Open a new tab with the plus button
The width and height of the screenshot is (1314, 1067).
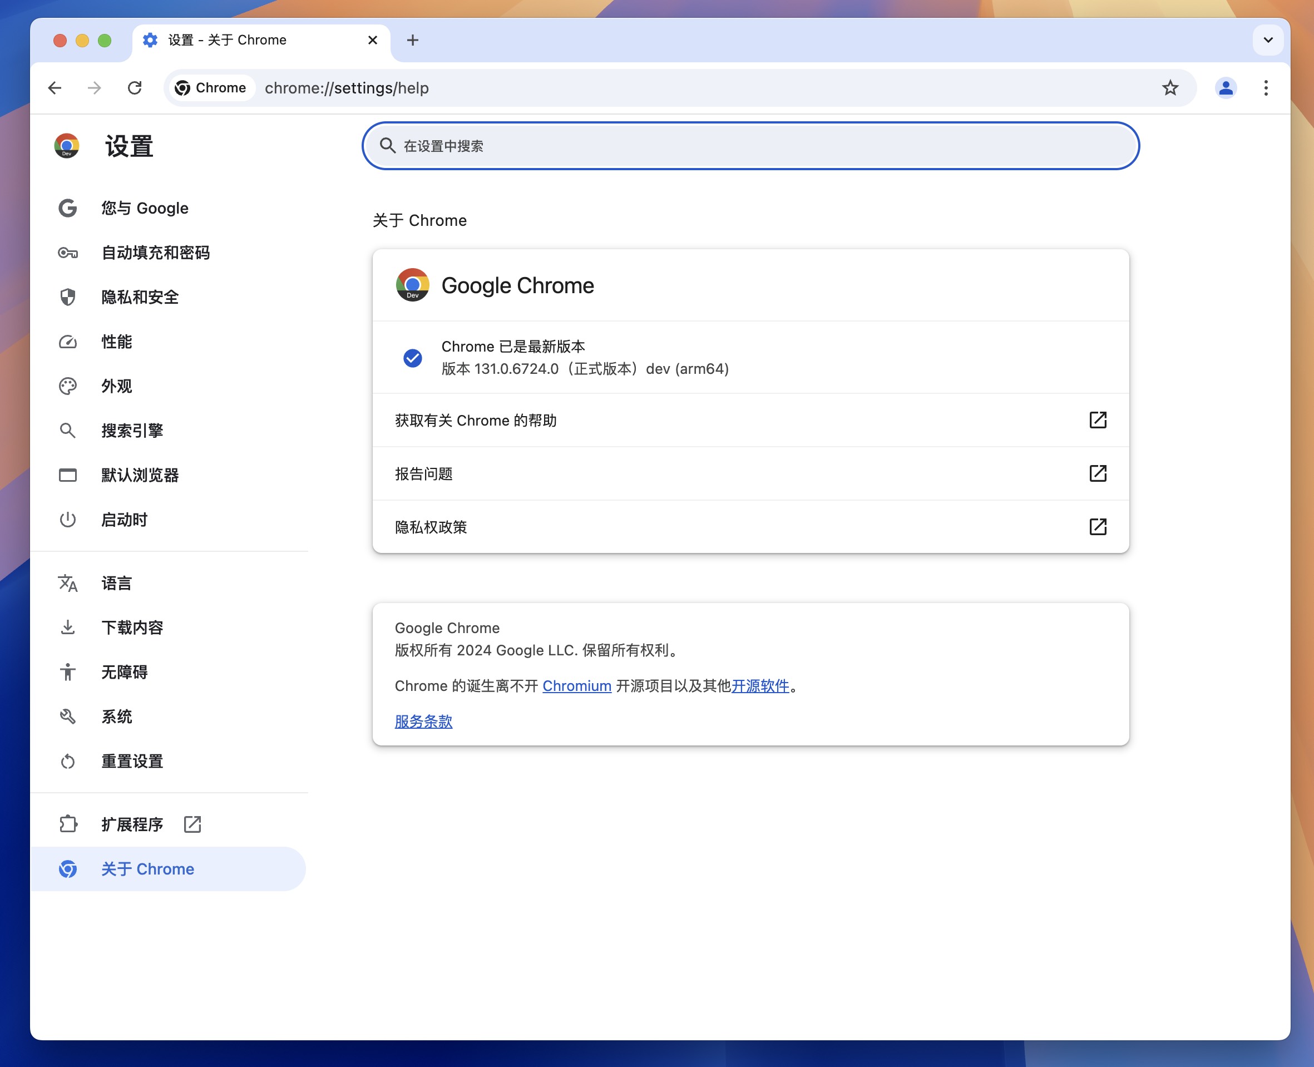[413, 40]
